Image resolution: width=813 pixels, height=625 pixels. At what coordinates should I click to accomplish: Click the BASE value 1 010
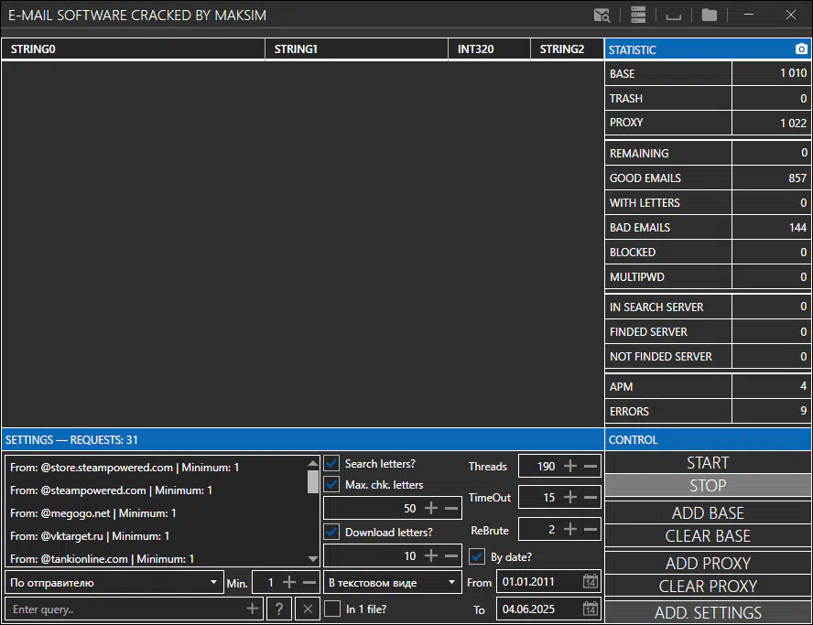(x=793, y=73)
